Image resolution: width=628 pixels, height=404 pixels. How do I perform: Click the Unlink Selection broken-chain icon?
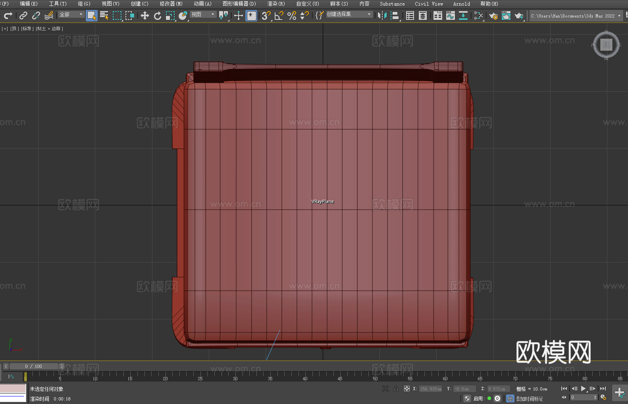pos(36,16)
